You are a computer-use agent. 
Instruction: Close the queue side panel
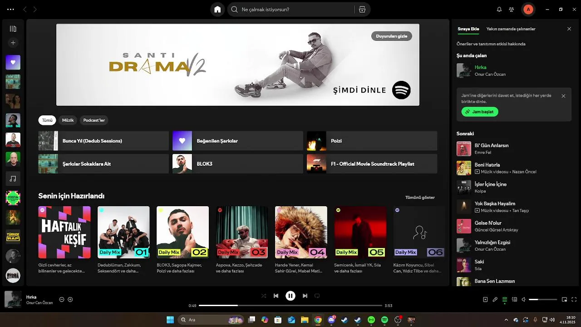click(x=569, y=29)
